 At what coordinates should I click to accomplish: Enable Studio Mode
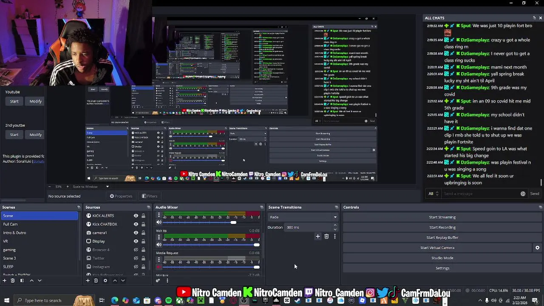pyautogui.click(x=442, y=258)
